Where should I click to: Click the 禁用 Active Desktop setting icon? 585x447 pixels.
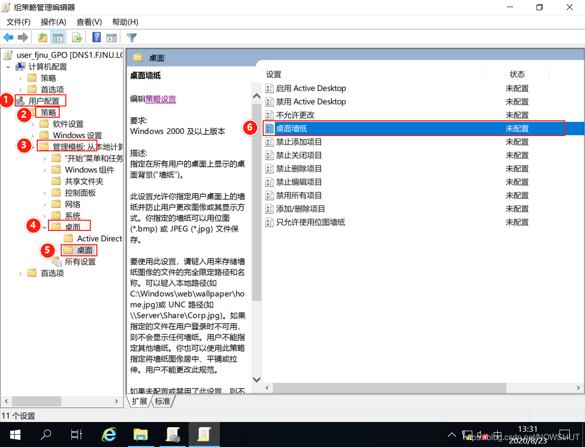point(269,102)
